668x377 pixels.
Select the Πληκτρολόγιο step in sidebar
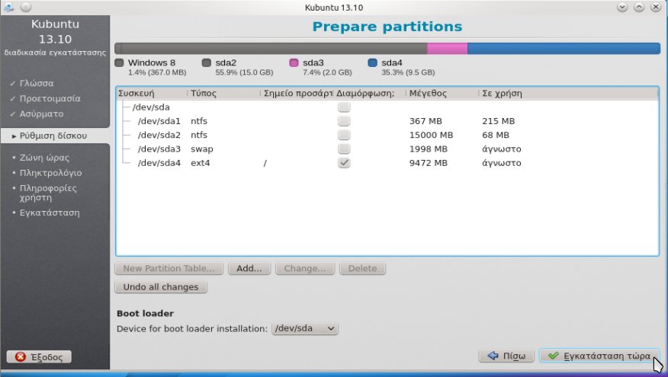51,172
